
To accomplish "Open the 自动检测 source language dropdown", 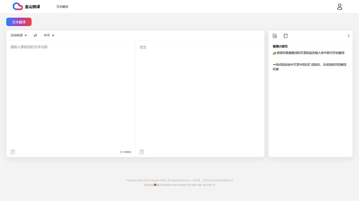I will coord(19,35).
